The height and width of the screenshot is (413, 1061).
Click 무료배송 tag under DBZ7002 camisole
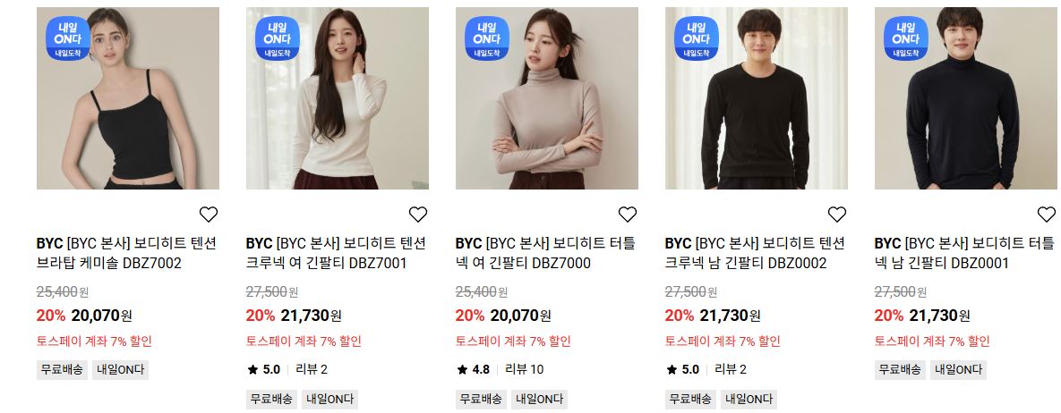(x=62, y=370)
